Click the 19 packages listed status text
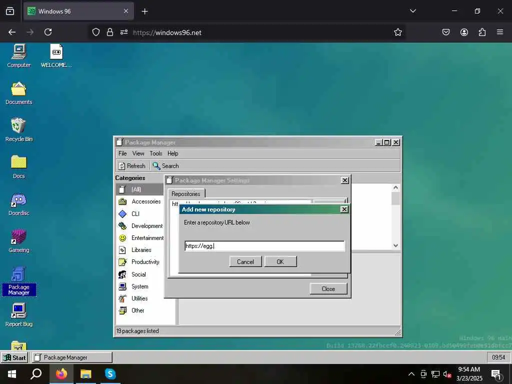The height and width of the screenshot is (384, 512). (137, 331)
